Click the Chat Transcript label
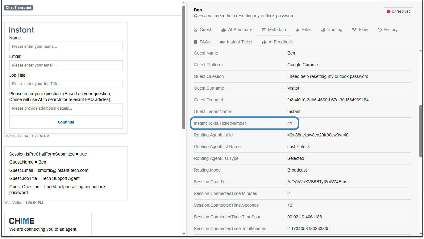424x239 pixels. [19, 7]
